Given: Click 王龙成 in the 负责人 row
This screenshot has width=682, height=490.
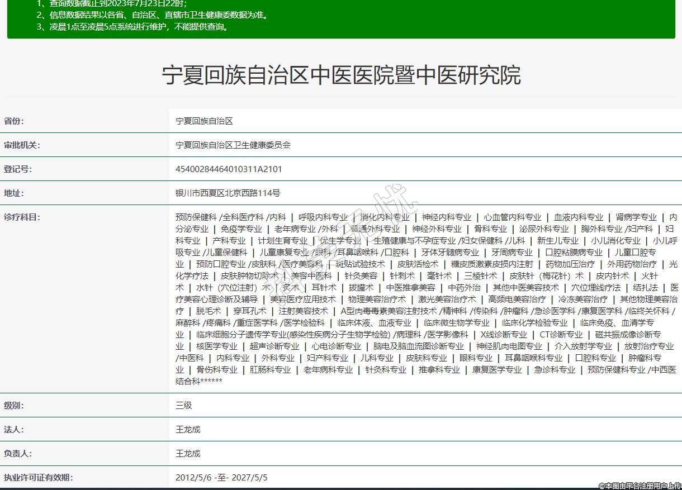Looking at the screenshot, I should click(188, 454).
